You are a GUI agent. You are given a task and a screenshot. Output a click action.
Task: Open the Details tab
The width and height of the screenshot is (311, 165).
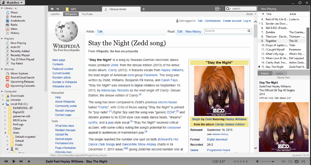(x=265, y=73)
